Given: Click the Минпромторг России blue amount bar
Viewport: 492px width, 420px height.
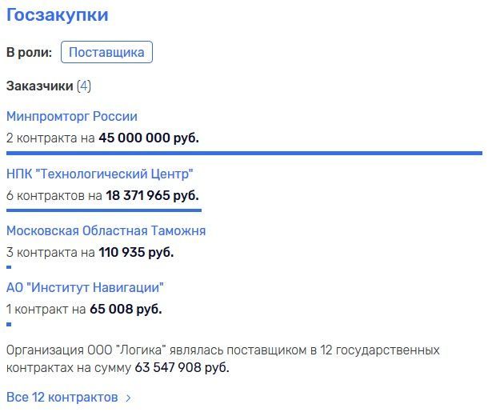Looking at the screenshot, I should [x=244, y=153].
